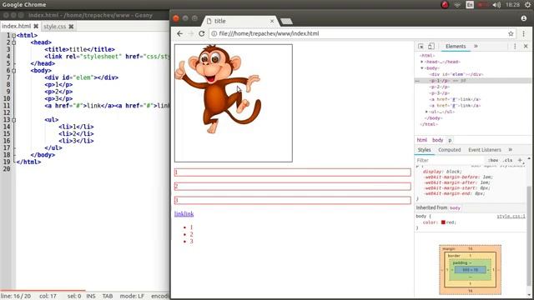
Task: Go back in Chrome history
Action: [x=180, y=33]
